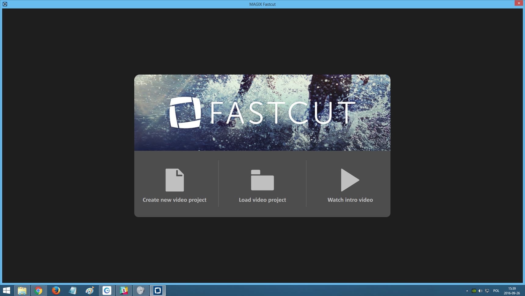Open the network status tray icon
The height and width of the screenshot is (296, 525).
[487, 291]
